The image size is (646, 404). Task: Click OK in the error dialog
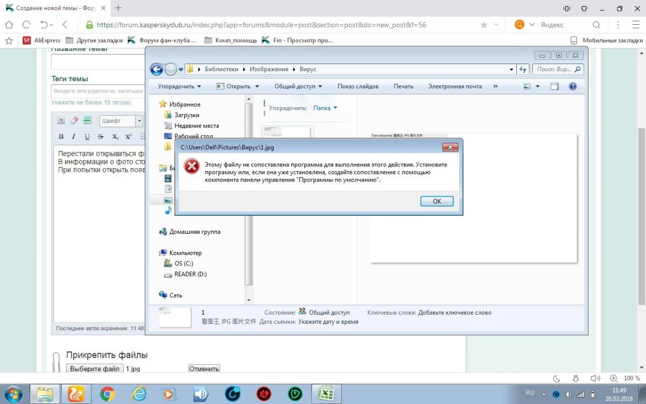click(x=437, y=201)
